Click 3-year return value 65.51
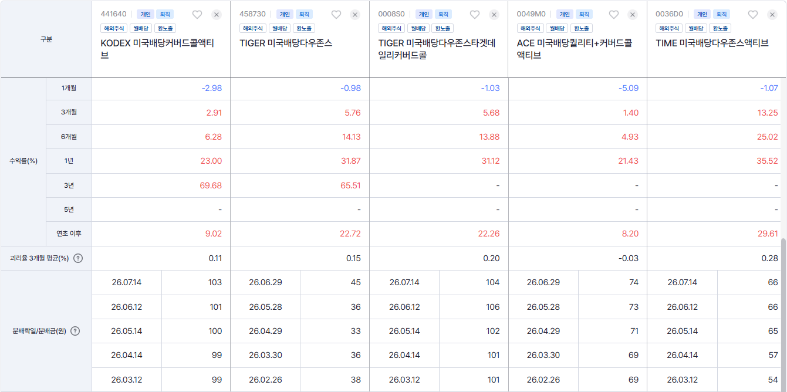 tap(350, 185)
